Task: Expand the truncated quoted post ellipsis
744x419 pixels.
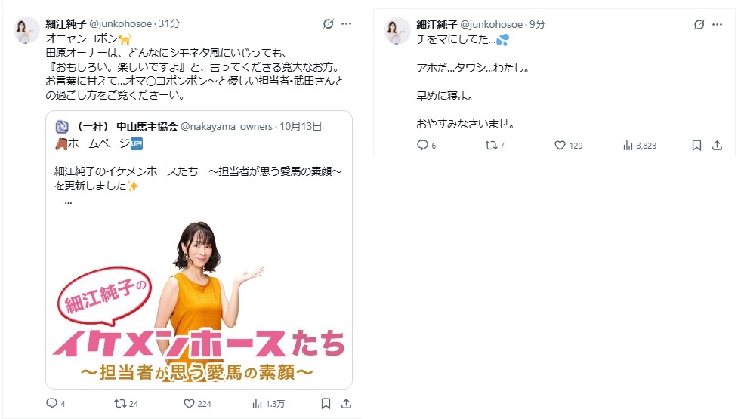Action: pyautogui.click(x=68, y=202)
